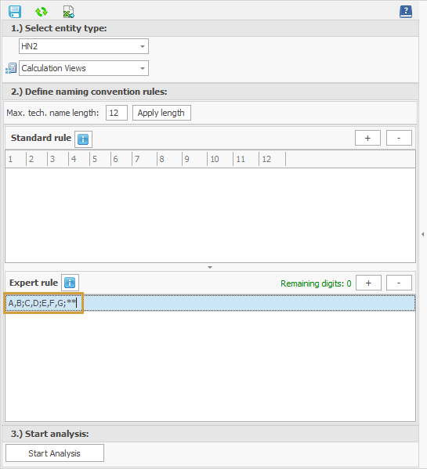Screen dimensions: 427x469
Task: Click column header 8 in Standard rule grid
Action: click(x=170, y=159)
